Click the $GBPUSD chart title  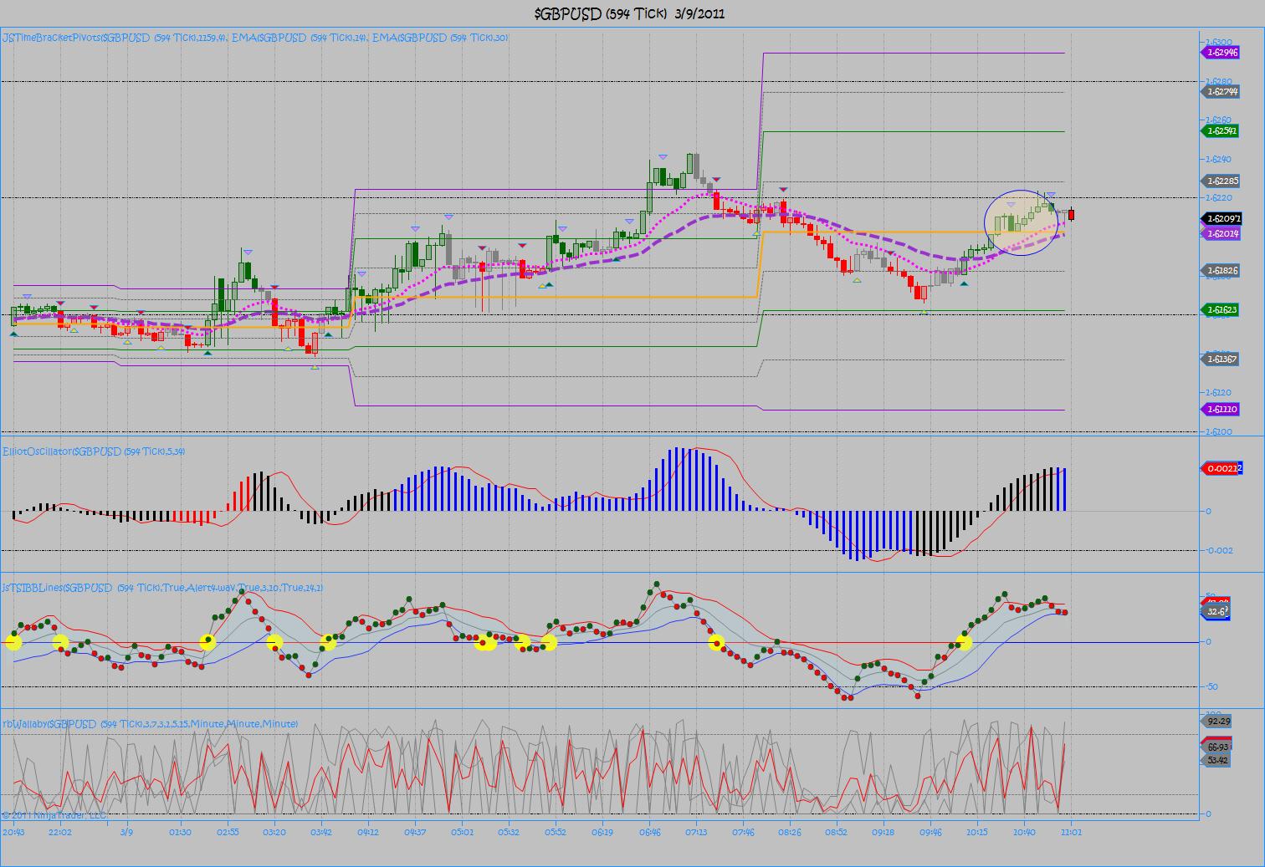(x=630, y=13)
